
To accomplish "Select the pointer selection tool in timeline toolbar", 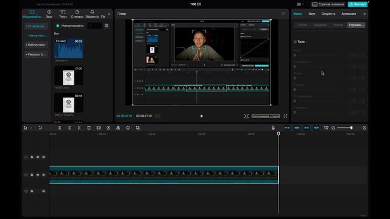I will tap(26, 128).
